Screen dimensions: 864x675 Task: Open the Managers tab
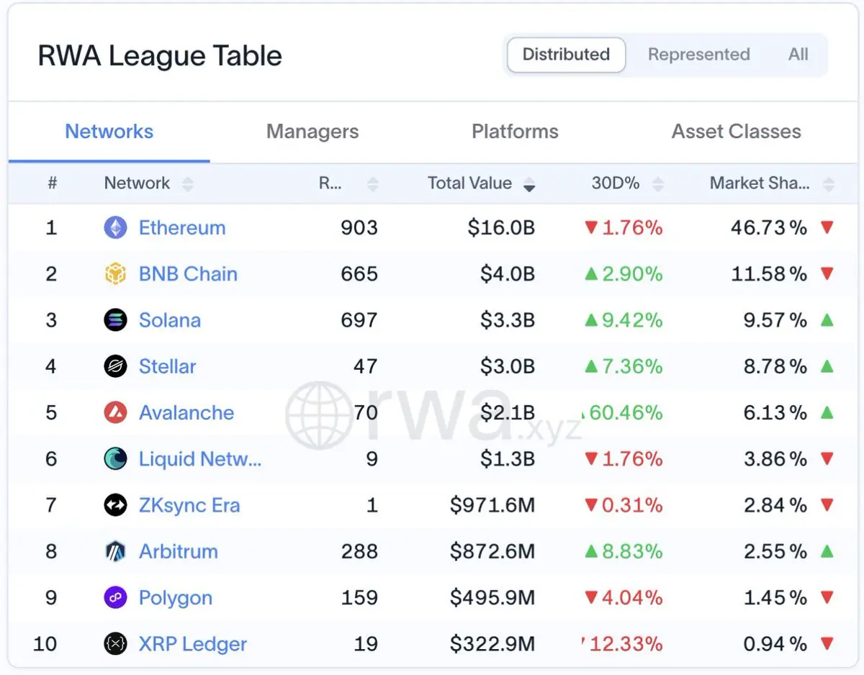coord(312,132)
